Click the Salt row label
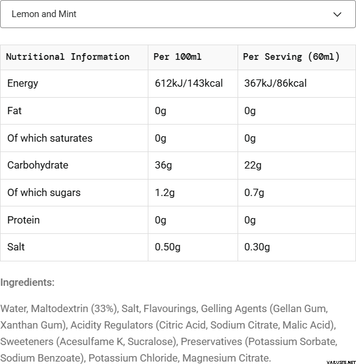 [x=16, y=247]
